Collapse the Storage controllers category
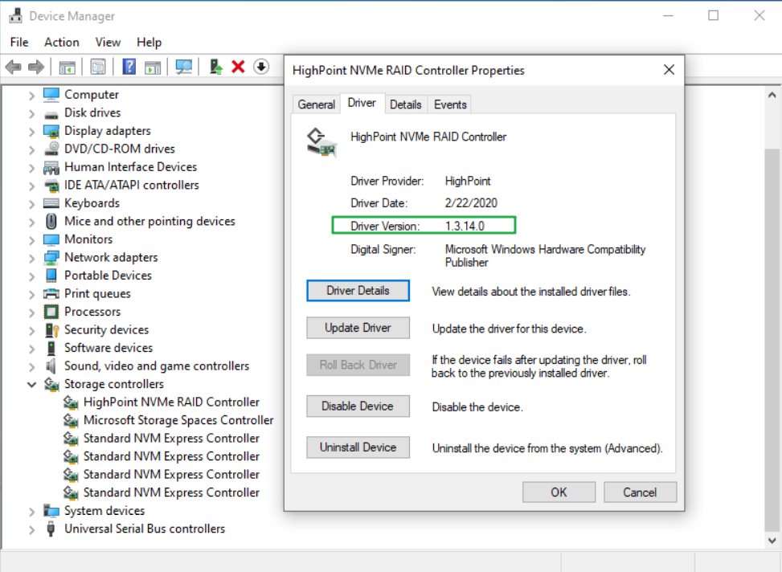This screenshot has width=782, height=572. pos(31,384)
